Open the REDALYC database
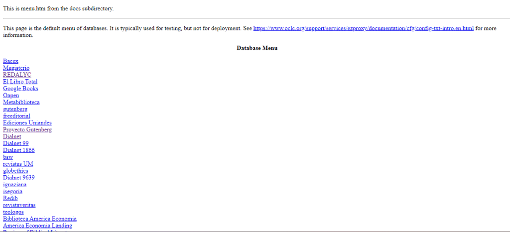 [17, 75]
